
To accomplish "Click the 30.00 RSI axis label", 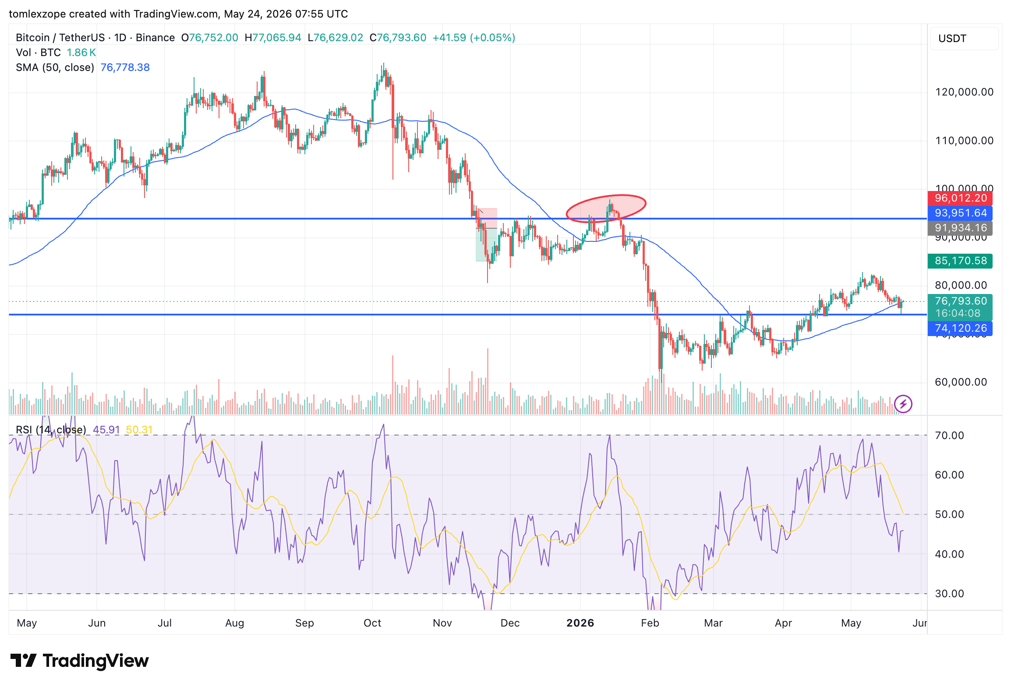I will click(x=950, y=594).
